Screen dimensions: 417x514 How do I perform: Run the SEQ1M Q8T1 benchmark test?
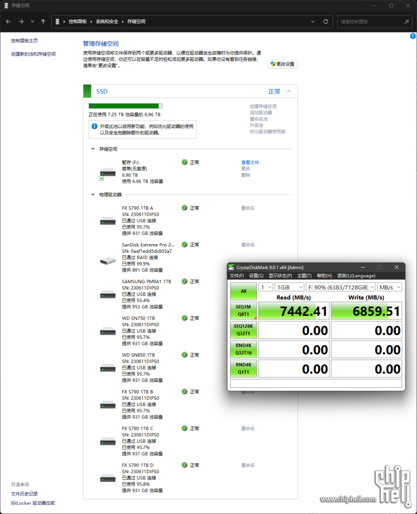click(243, 312)
